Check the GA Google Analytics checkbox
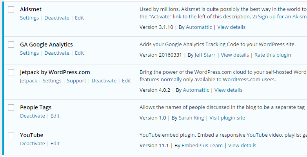 tap(11, 45)
